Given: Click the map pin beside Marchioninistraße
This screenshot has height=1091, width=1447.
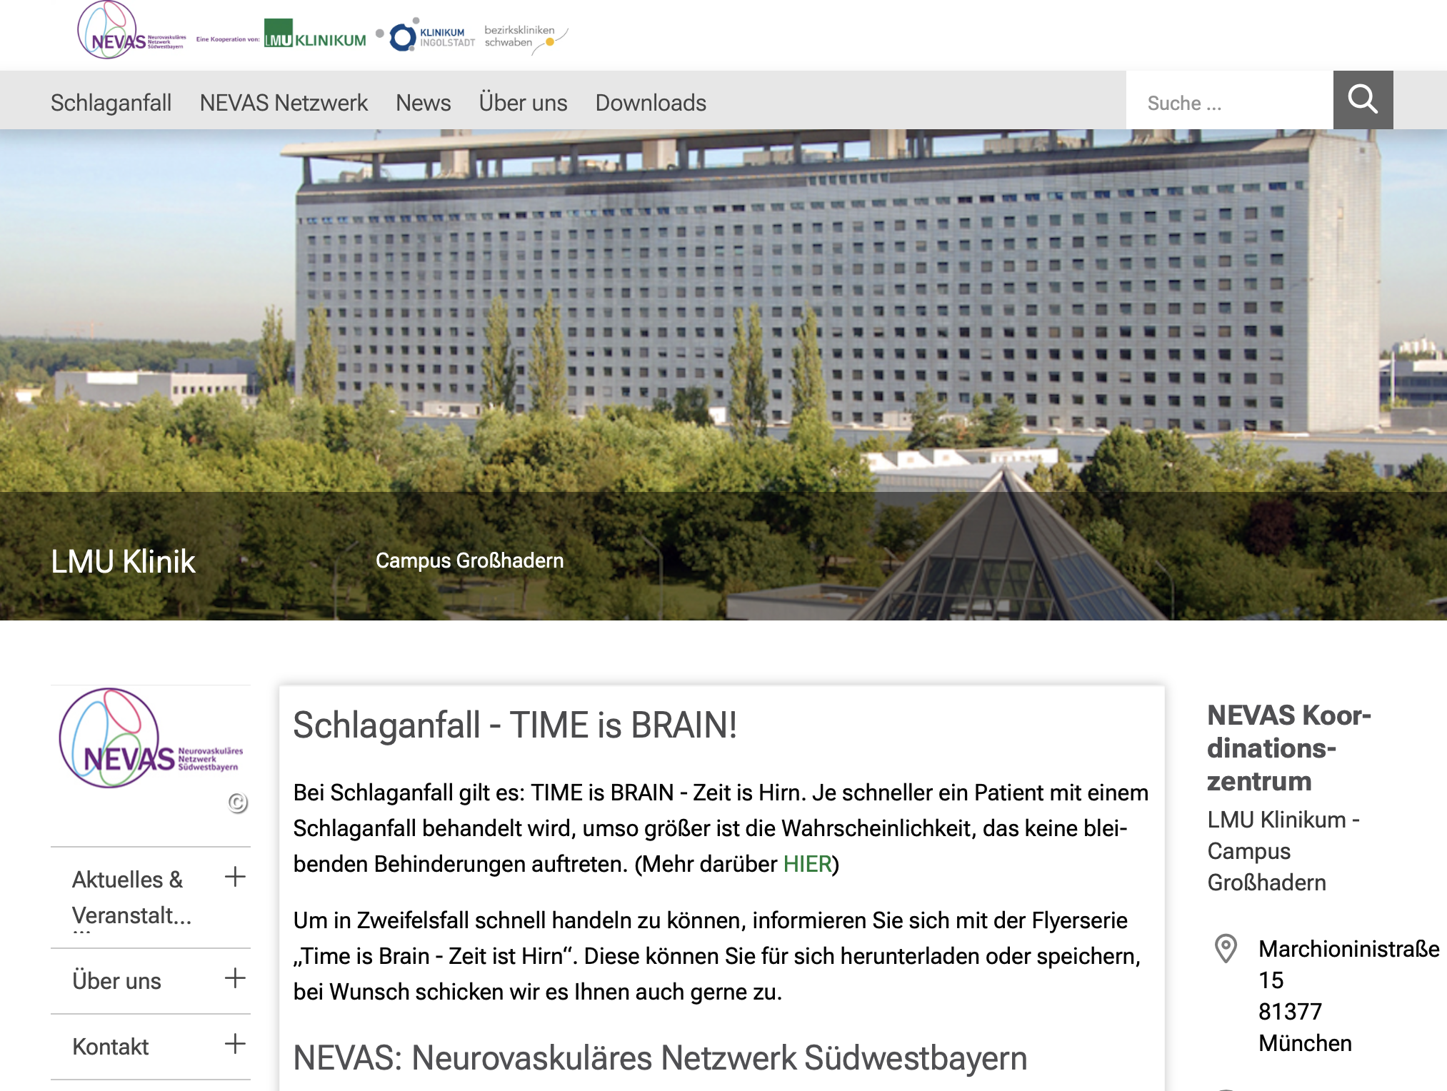Looking at the screenshot, I should (x=1226, y=949).
